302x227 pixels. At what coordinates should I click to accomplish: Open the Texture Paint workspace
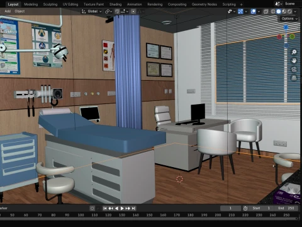click(x=94, y=4)
